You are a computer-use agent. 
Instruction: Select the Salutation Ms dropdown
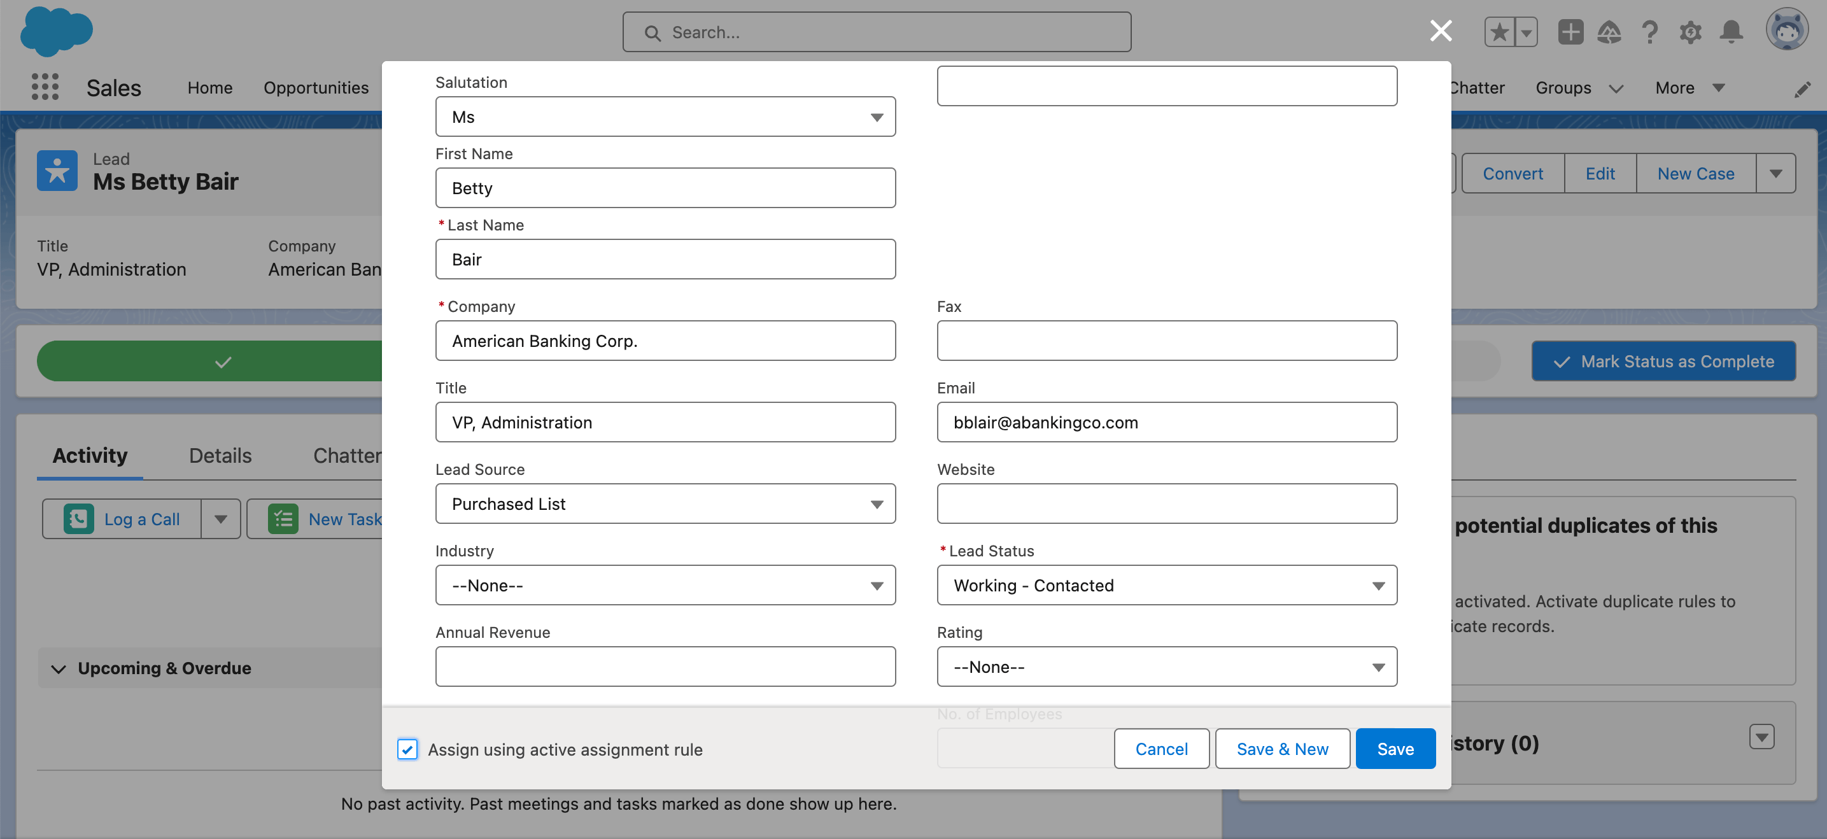664,118
